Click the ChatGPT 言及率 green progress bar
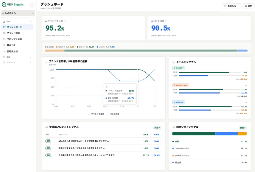 point(203,72)
